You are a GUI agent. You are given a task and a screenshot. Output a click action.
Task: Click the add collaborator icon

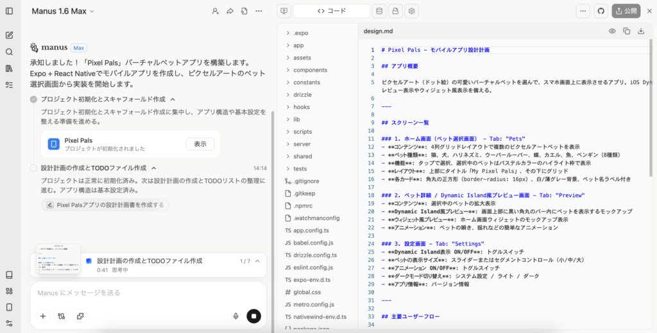215,11
